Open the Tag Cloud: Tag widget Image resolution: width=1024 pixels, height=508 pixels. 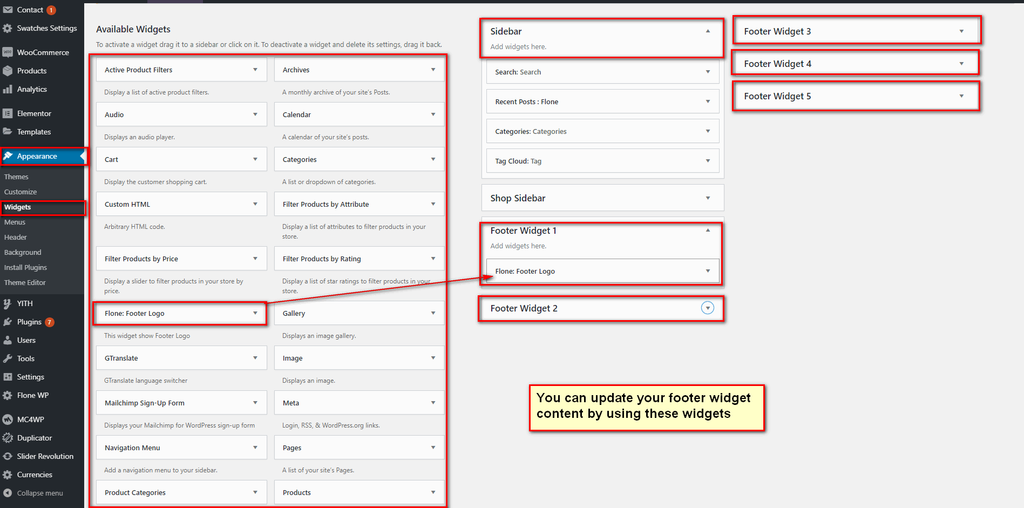coord(602,161)
